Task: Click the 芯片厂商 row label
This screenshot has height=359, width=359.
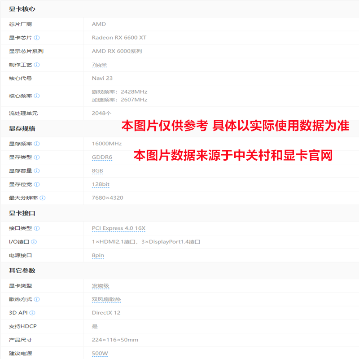Action: [20, 24]
